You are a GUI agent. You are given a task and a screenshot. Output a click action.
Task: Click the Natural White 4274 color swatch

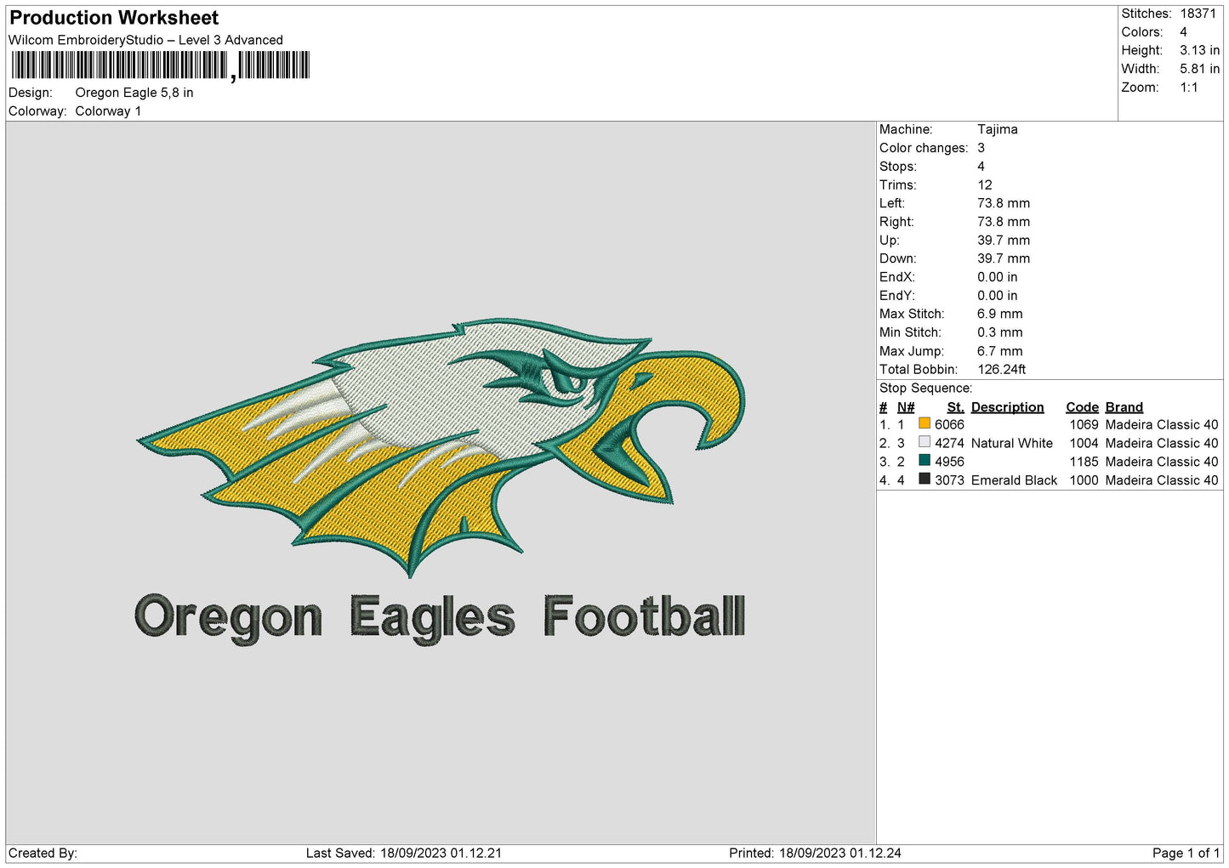(x=925, y=442)
